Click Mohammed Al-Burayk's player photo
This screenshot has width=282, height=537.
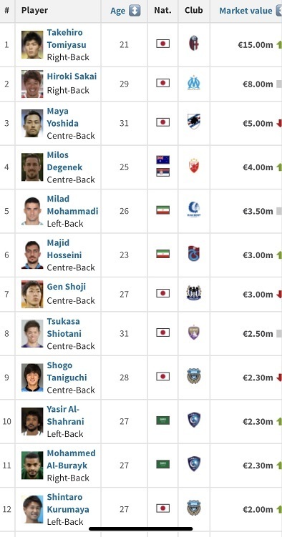32,465
